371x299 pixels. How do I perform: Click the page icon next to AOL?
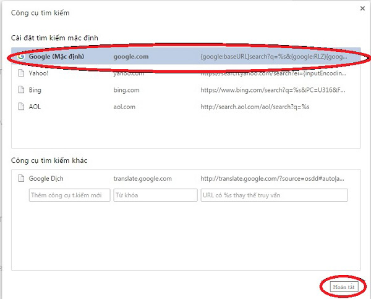[x=20, y=106]
